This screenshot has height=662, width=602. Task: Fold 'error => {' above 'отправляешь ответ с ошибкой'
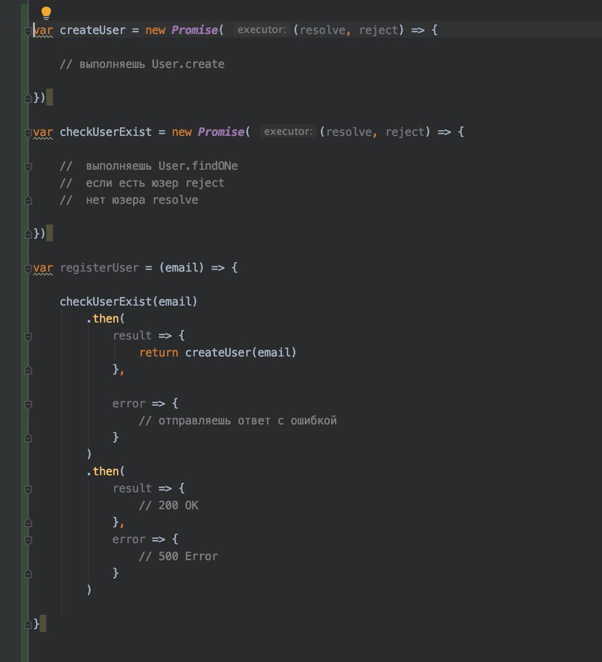[28, 404]
